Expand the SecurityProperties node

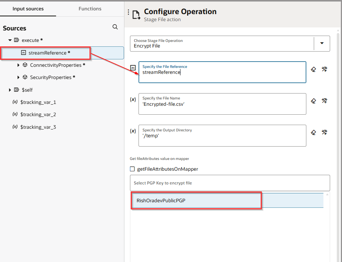click(19, 78)
